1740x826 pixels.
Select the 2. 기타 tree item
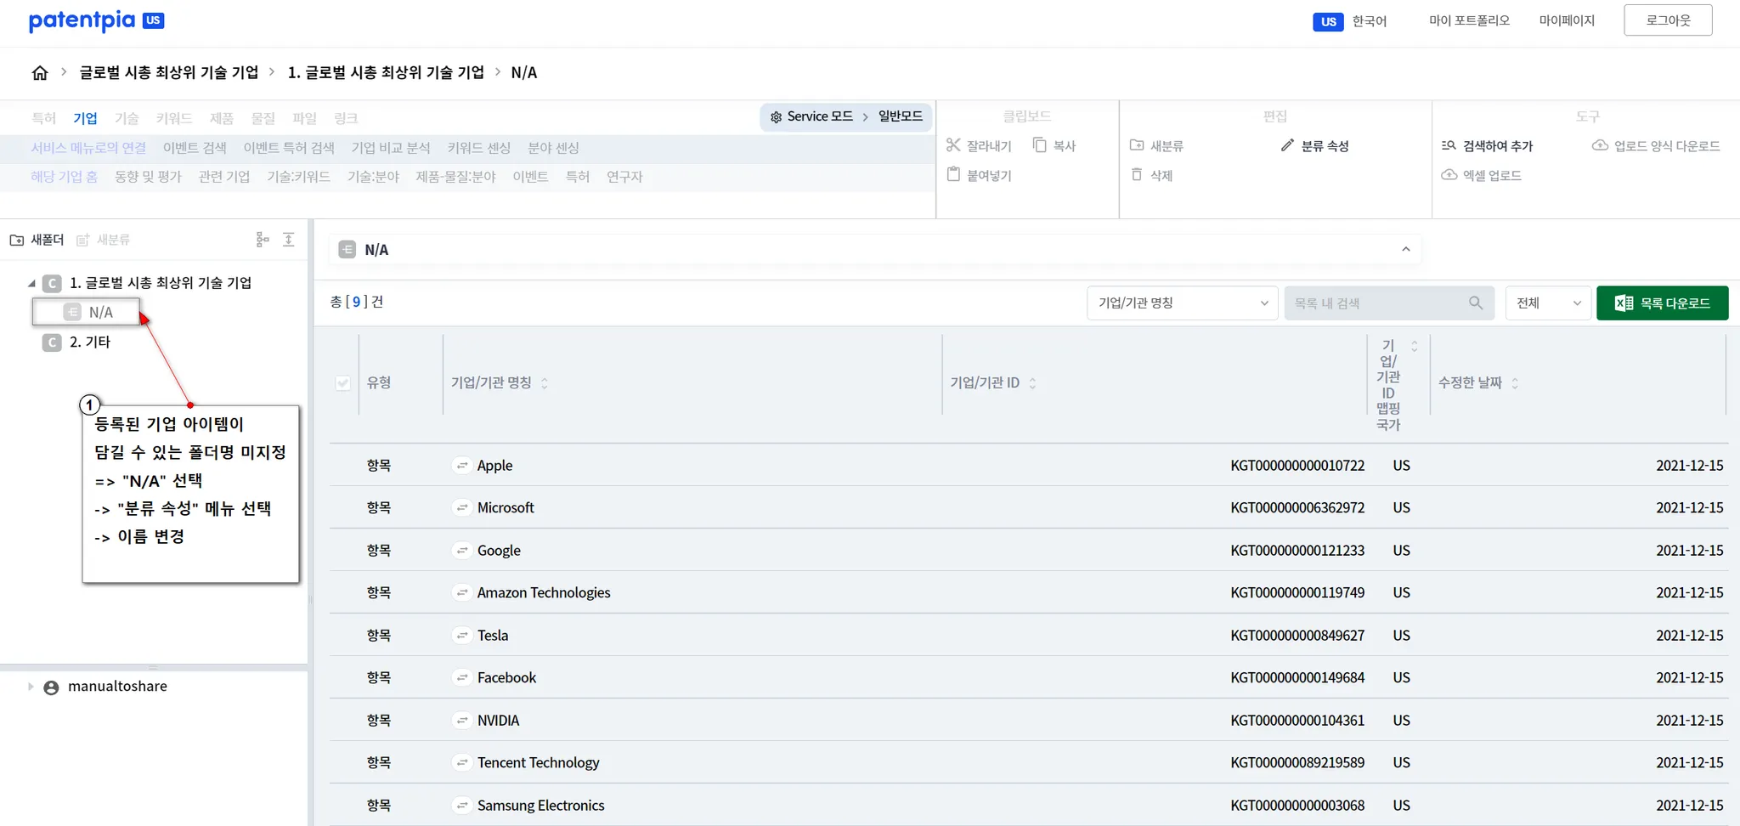[90, 342]
